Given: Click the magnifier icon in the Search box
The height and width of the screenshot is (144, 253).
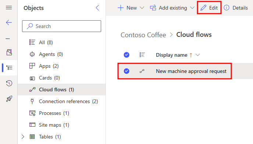Looking at the screenshot, I should click(x=30, y=26).
